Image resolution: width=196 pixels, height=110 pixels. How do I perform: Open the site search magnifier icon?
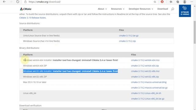click(x=173, y=9)
